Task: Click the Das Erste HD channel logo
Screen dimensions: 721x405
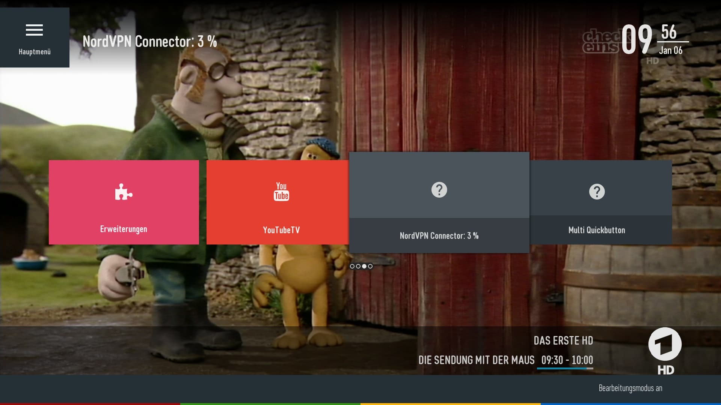Action: pos(665,351)
